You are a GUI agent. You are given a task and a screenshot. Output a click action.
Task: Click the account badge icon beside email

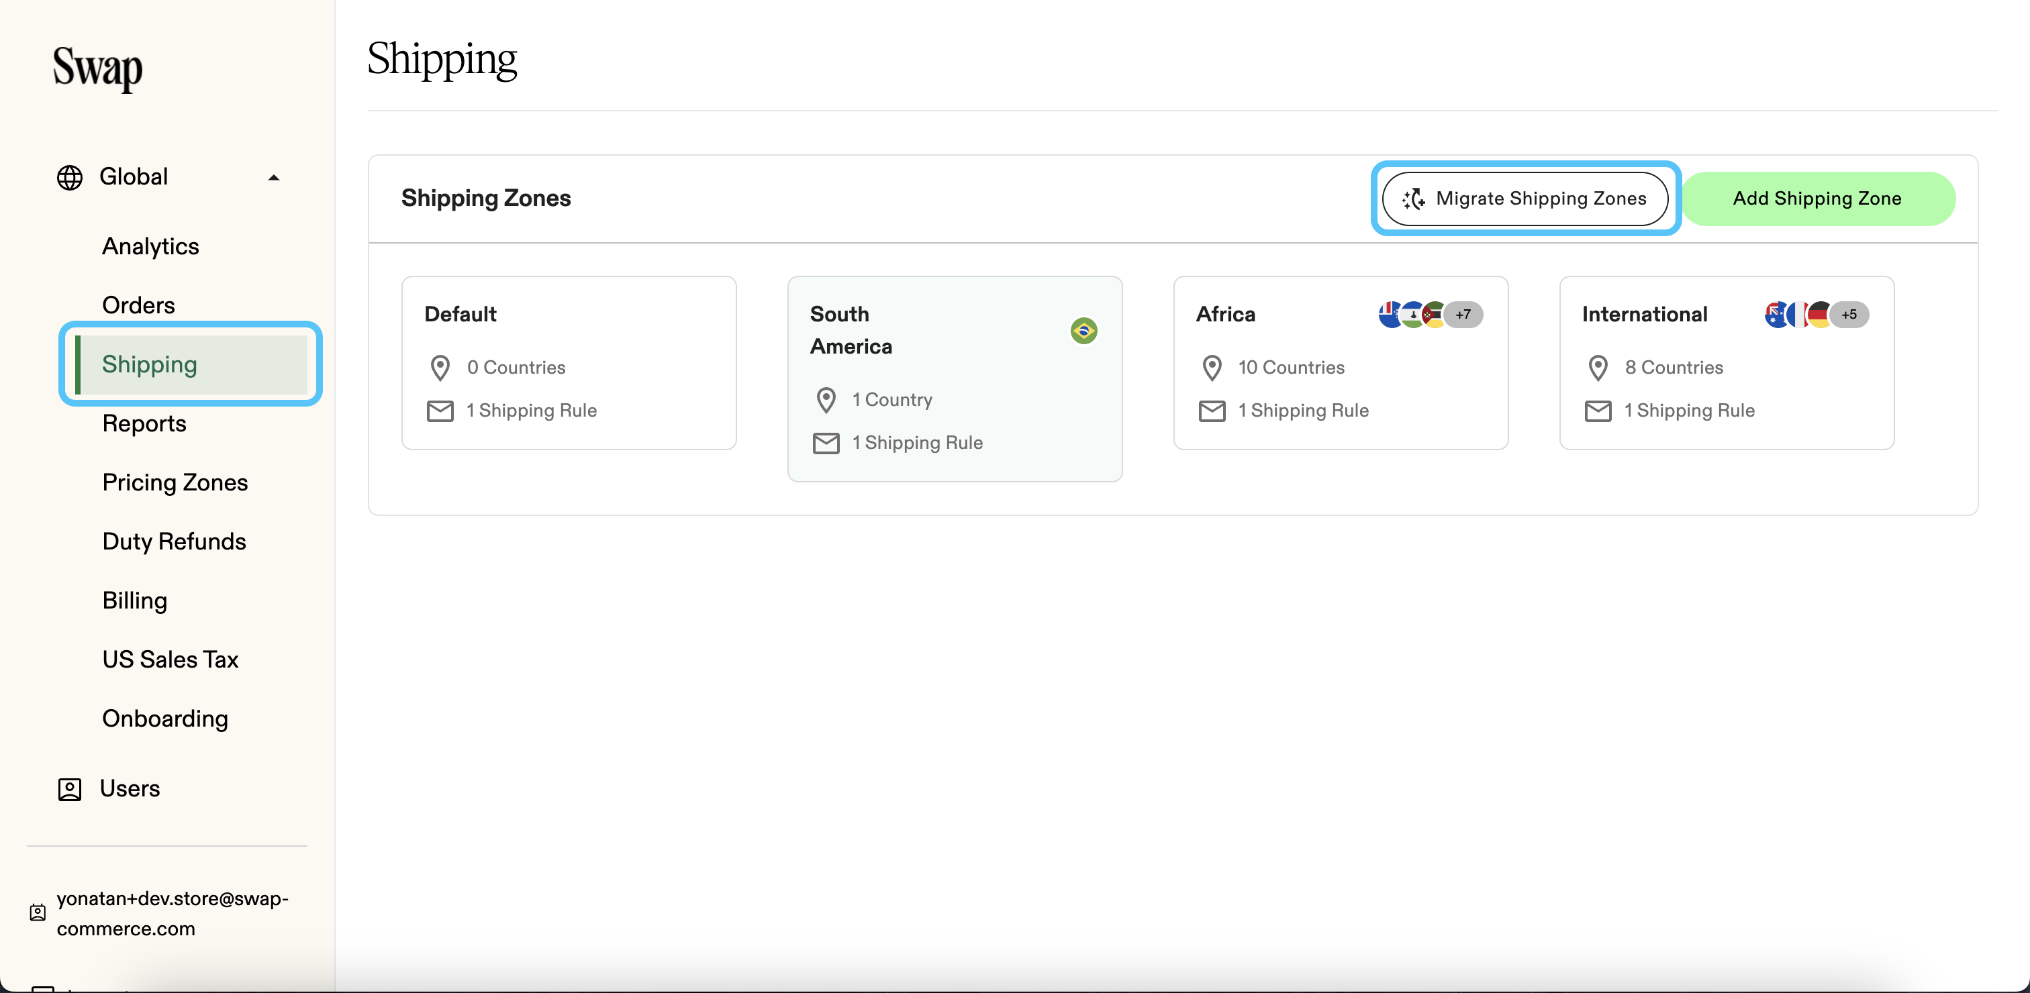(x=37, y=912)
